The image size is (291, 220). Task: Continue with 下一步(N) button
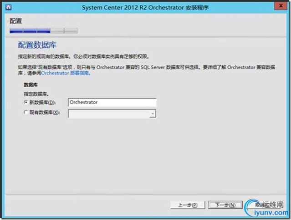(x=225, y=205)
